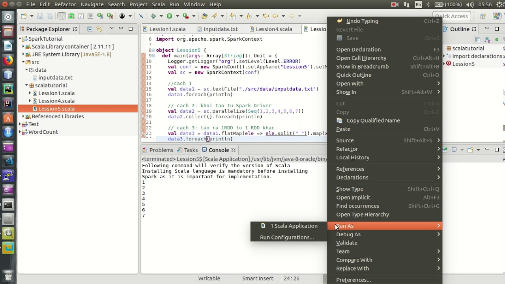Open Visual Studio Code from launcher
The width and height of the screenshot is (505, 284).
tap(8, 161)
